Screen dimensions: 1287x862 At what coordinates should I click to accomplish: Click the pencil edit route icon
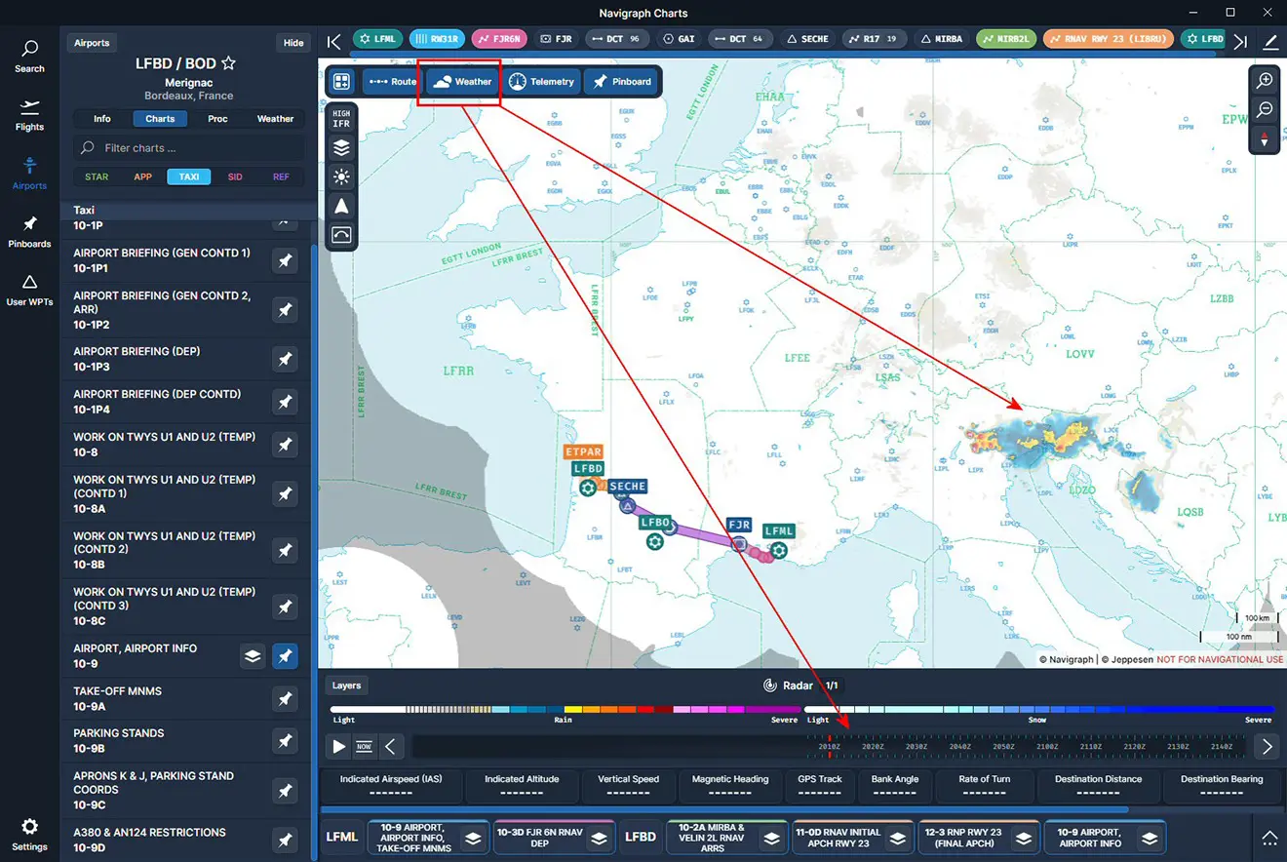click(x=1270, y=41)
